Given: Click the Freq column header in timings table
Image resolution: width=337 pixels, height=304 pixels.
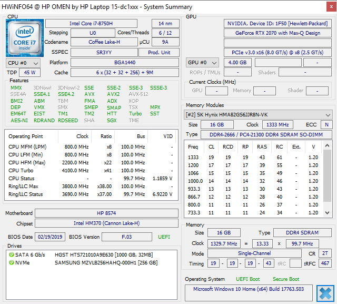Looking at the screenshot, I should [193, 147].
